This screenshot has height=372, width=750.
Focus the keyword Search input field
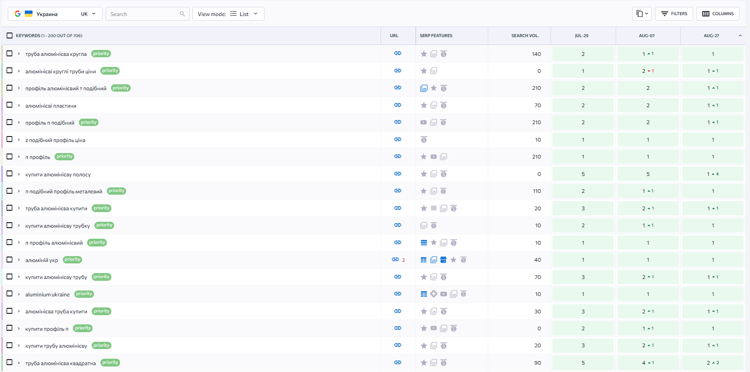pyautogui.click(x=143, y=14)
